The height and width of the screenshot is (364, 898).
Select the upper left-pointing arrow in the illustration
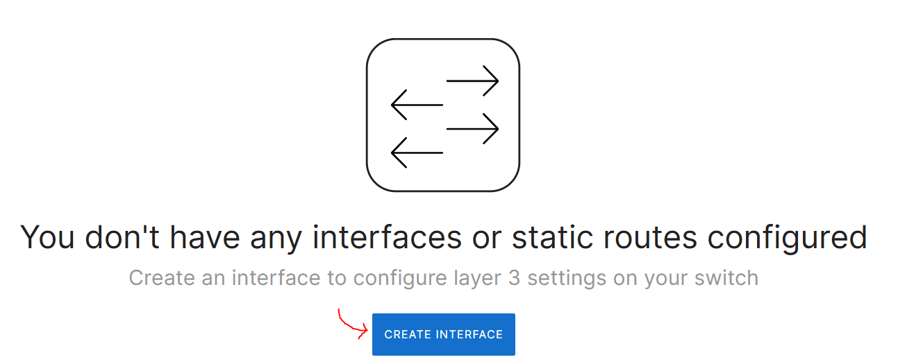[417, 105]
